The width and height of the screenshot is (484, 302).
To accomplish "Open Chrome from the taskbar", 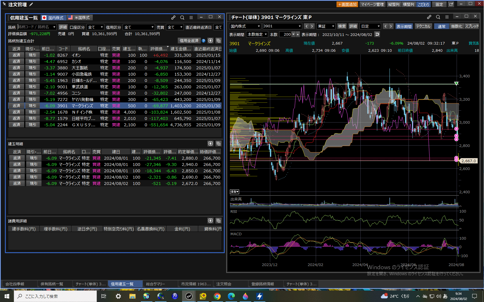I will (x=217, y=296).
